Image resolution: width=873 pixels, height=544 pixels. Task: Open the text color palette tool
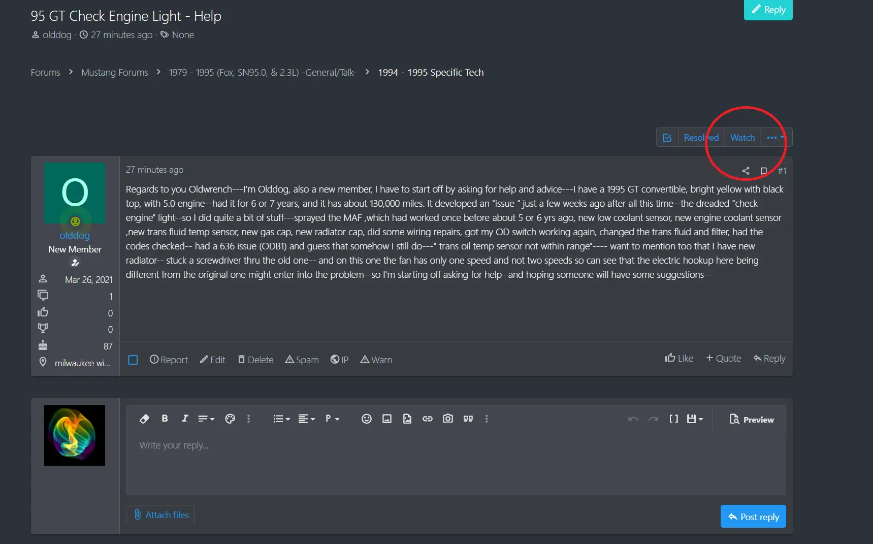230,419
